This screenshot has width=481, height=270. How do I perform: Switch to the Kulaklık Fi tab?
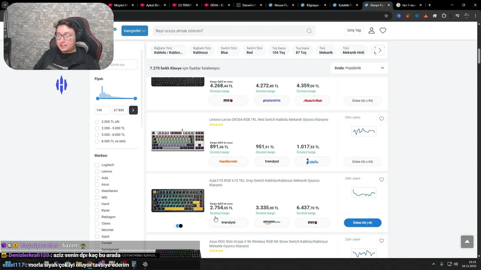(346, 5)
